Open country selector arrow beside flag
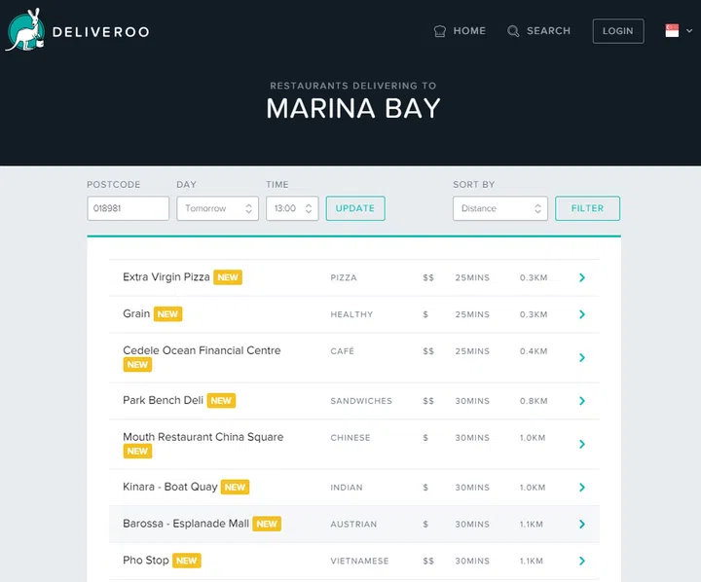The height and width of the screenshot is (582, 701). click(x=689, y=31)
